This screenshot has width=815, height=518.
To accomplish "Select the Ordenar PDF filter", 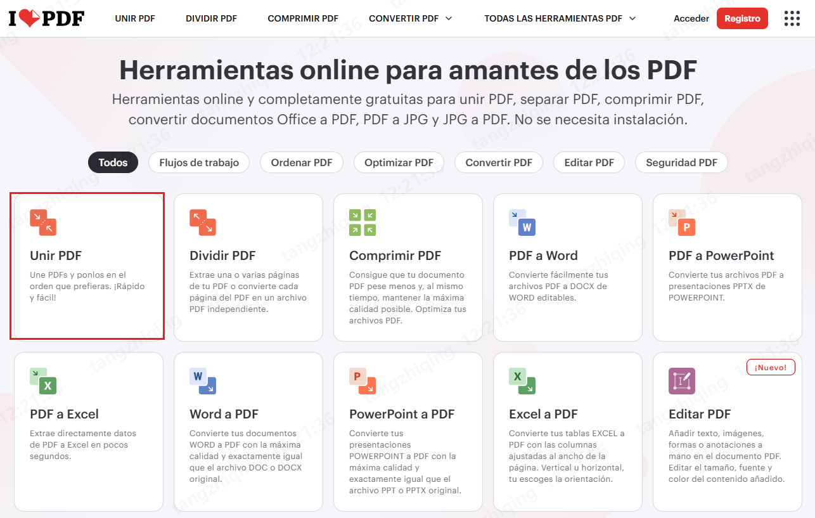I will coord(302,162).
